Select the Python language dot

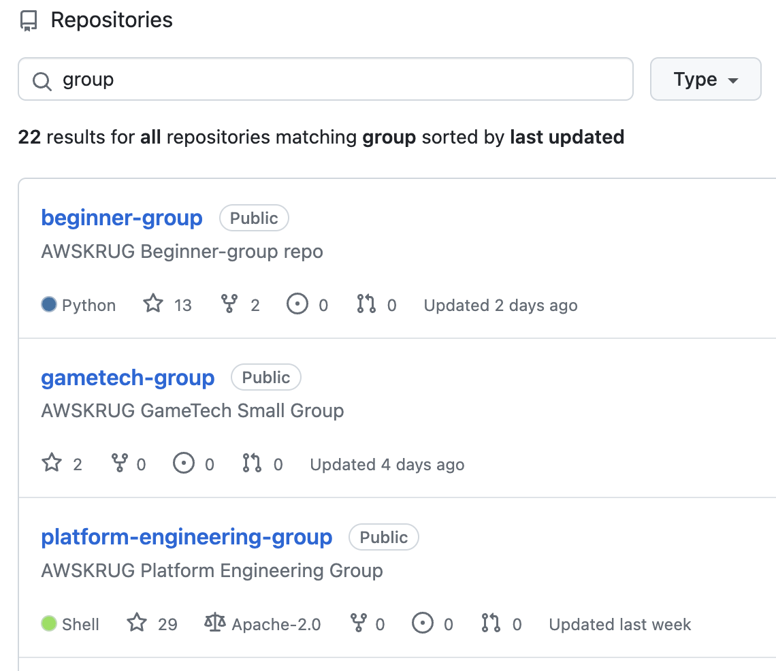pos(48,304)
